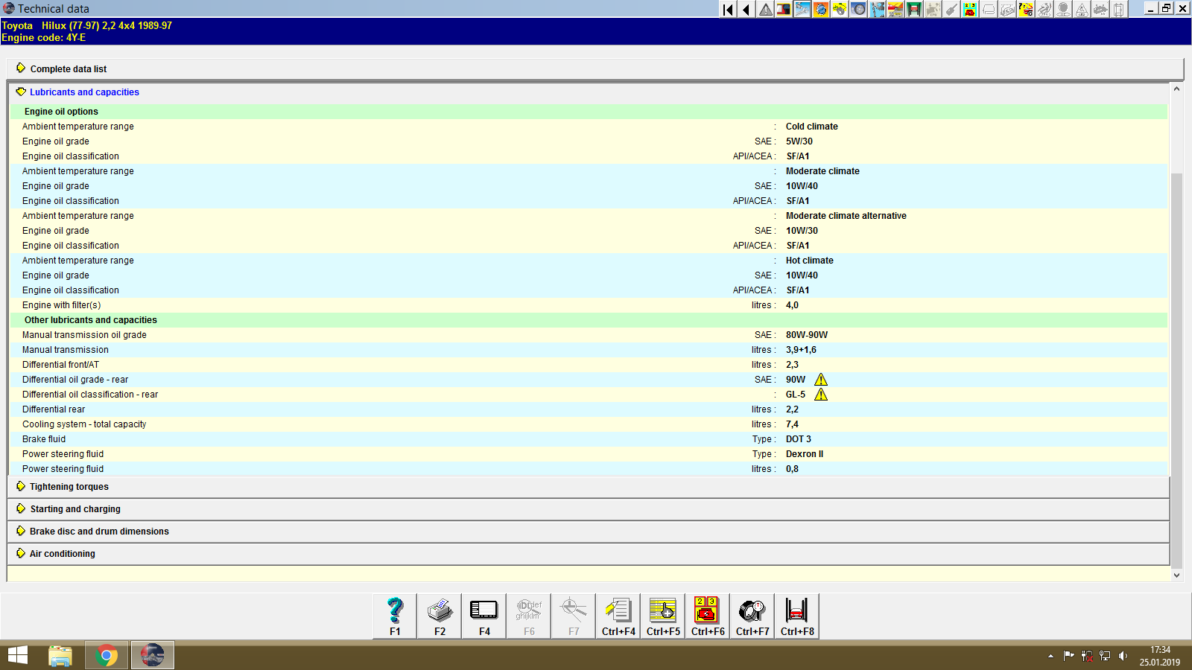The image size is (1192, 670).
Task: Select the Ctrl+F7 gauges diagnostic icon
Action: [752, 615]
